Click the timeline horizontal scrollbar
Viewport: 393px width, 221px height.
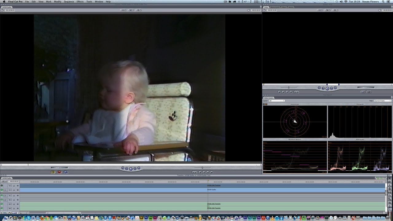pos(63,213)
